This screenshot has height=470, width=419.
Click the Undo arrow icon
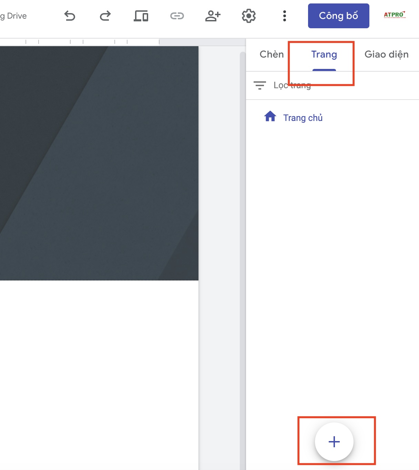[x=70, y=16]
